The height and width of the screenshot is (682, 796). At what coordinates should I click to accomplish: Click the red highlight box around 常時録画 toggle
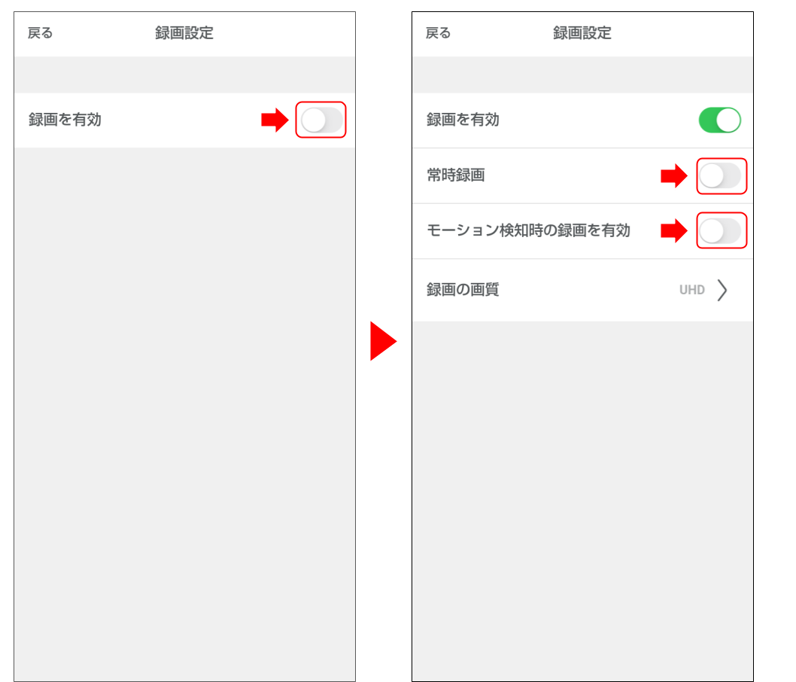(x=722, y=176)
